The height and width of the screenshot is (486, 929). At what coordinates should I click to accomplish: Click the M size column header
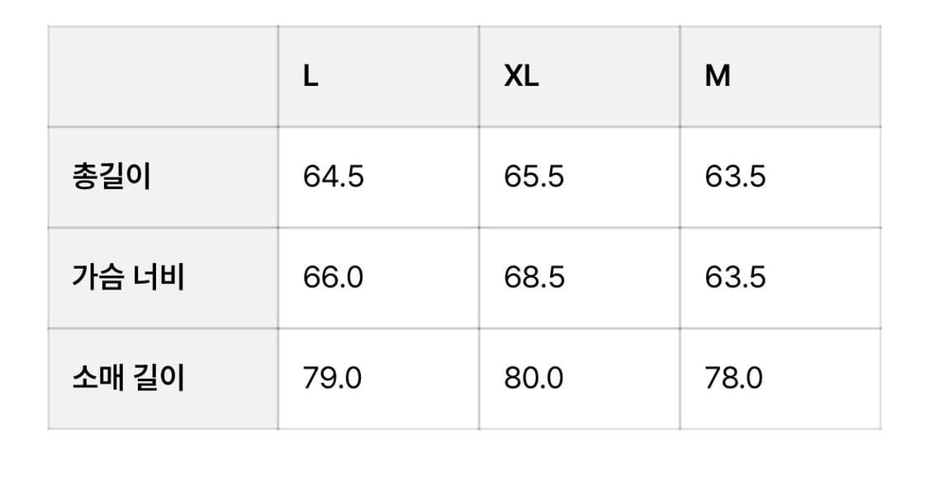[x=718, y=77]
